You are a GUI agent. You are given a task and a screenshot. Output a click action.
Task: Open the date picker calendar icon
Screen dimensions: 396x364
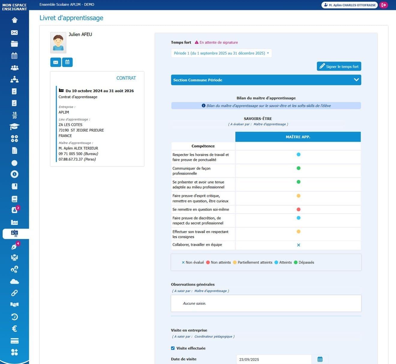click(320, 359)
